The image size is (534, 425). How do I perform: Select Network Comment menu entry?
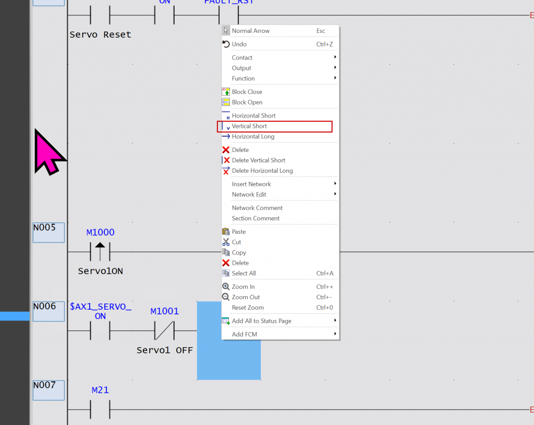pyautogui.click(x=257, y=208)
